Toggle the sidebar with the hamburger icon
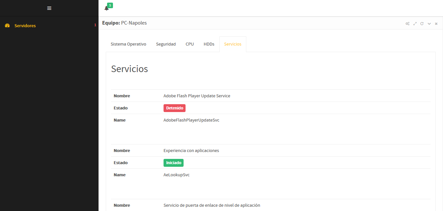Image resolution: width=443 pixels, height=211 pixels. [x=49, y=8]
